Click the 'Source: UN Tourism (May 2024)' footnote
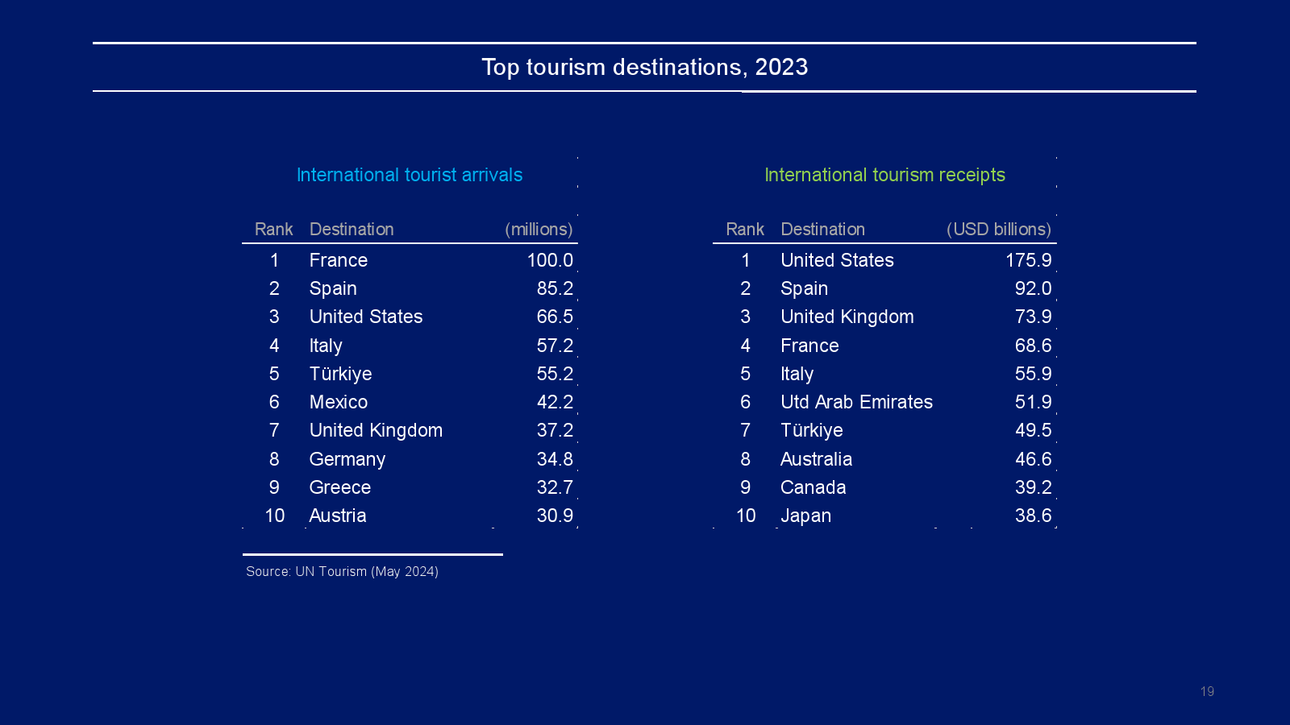Viewport: 1290px width, 725px height. (342, 571)
